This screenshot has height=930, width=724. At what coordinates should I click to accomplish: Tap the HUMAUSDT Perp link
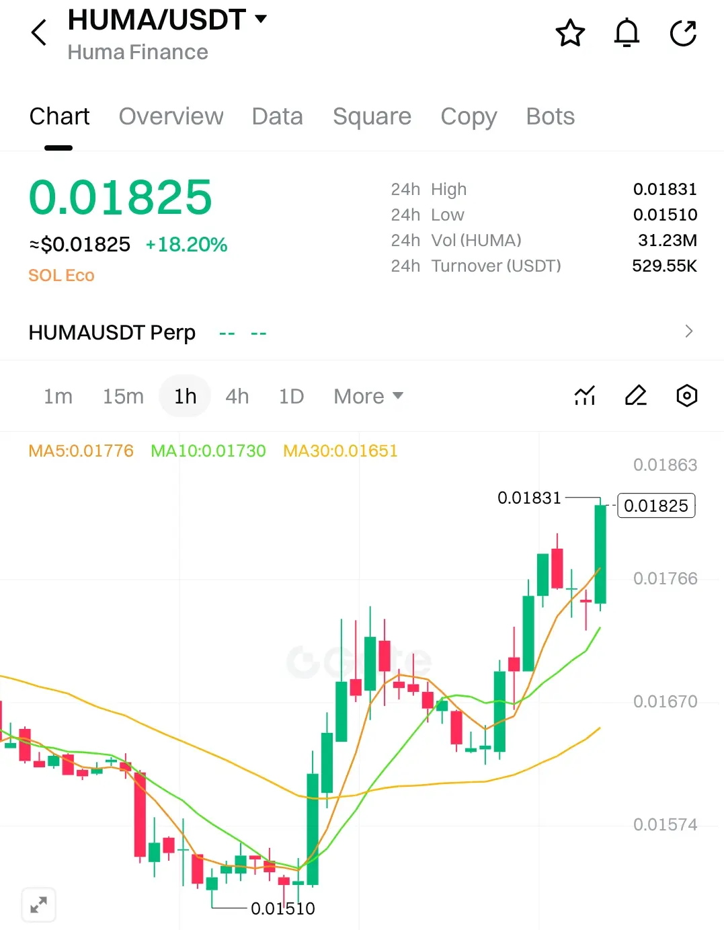coord(112,332)
